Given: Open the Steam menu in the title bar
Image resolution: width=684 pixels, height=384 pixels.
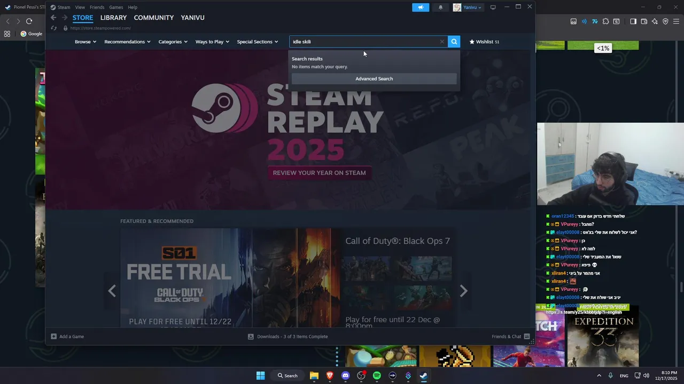Looking at the screenshot, I should point(64,7).
